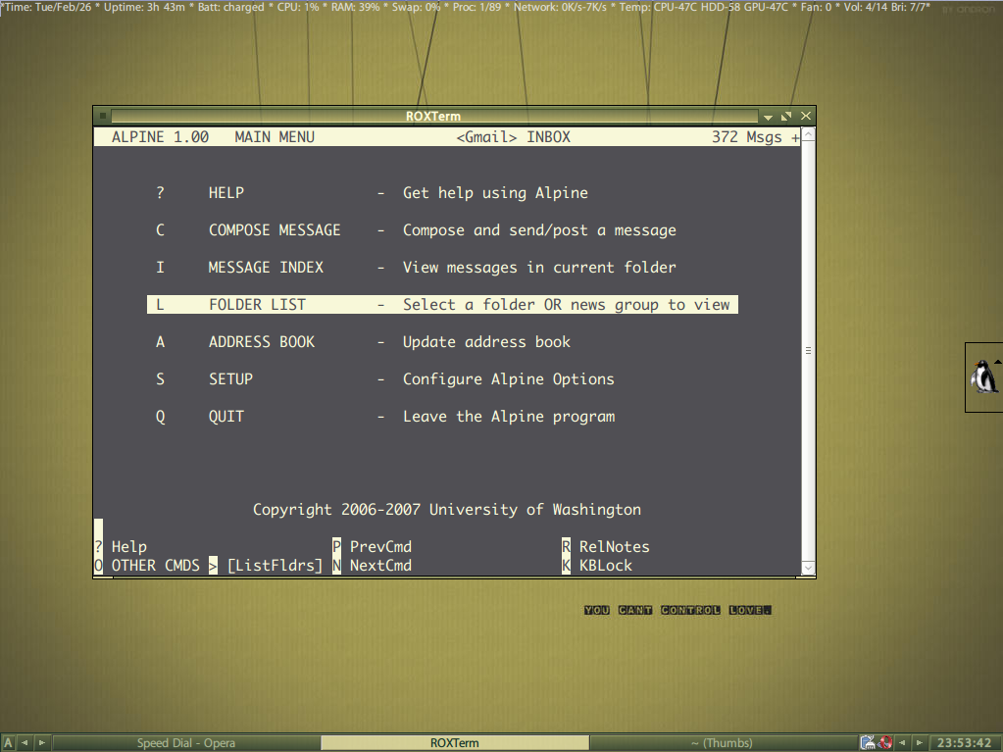
Task: Choose SETUP menu entry
Action: pyautogui.click(x=231, y=379)
